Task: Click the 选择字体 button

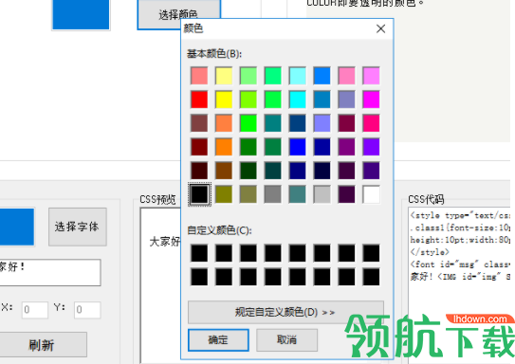Action: [78, 227]
